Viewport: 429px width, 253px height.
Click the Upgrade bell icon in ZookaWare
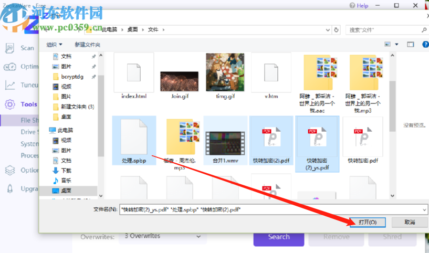coord(10,189)
